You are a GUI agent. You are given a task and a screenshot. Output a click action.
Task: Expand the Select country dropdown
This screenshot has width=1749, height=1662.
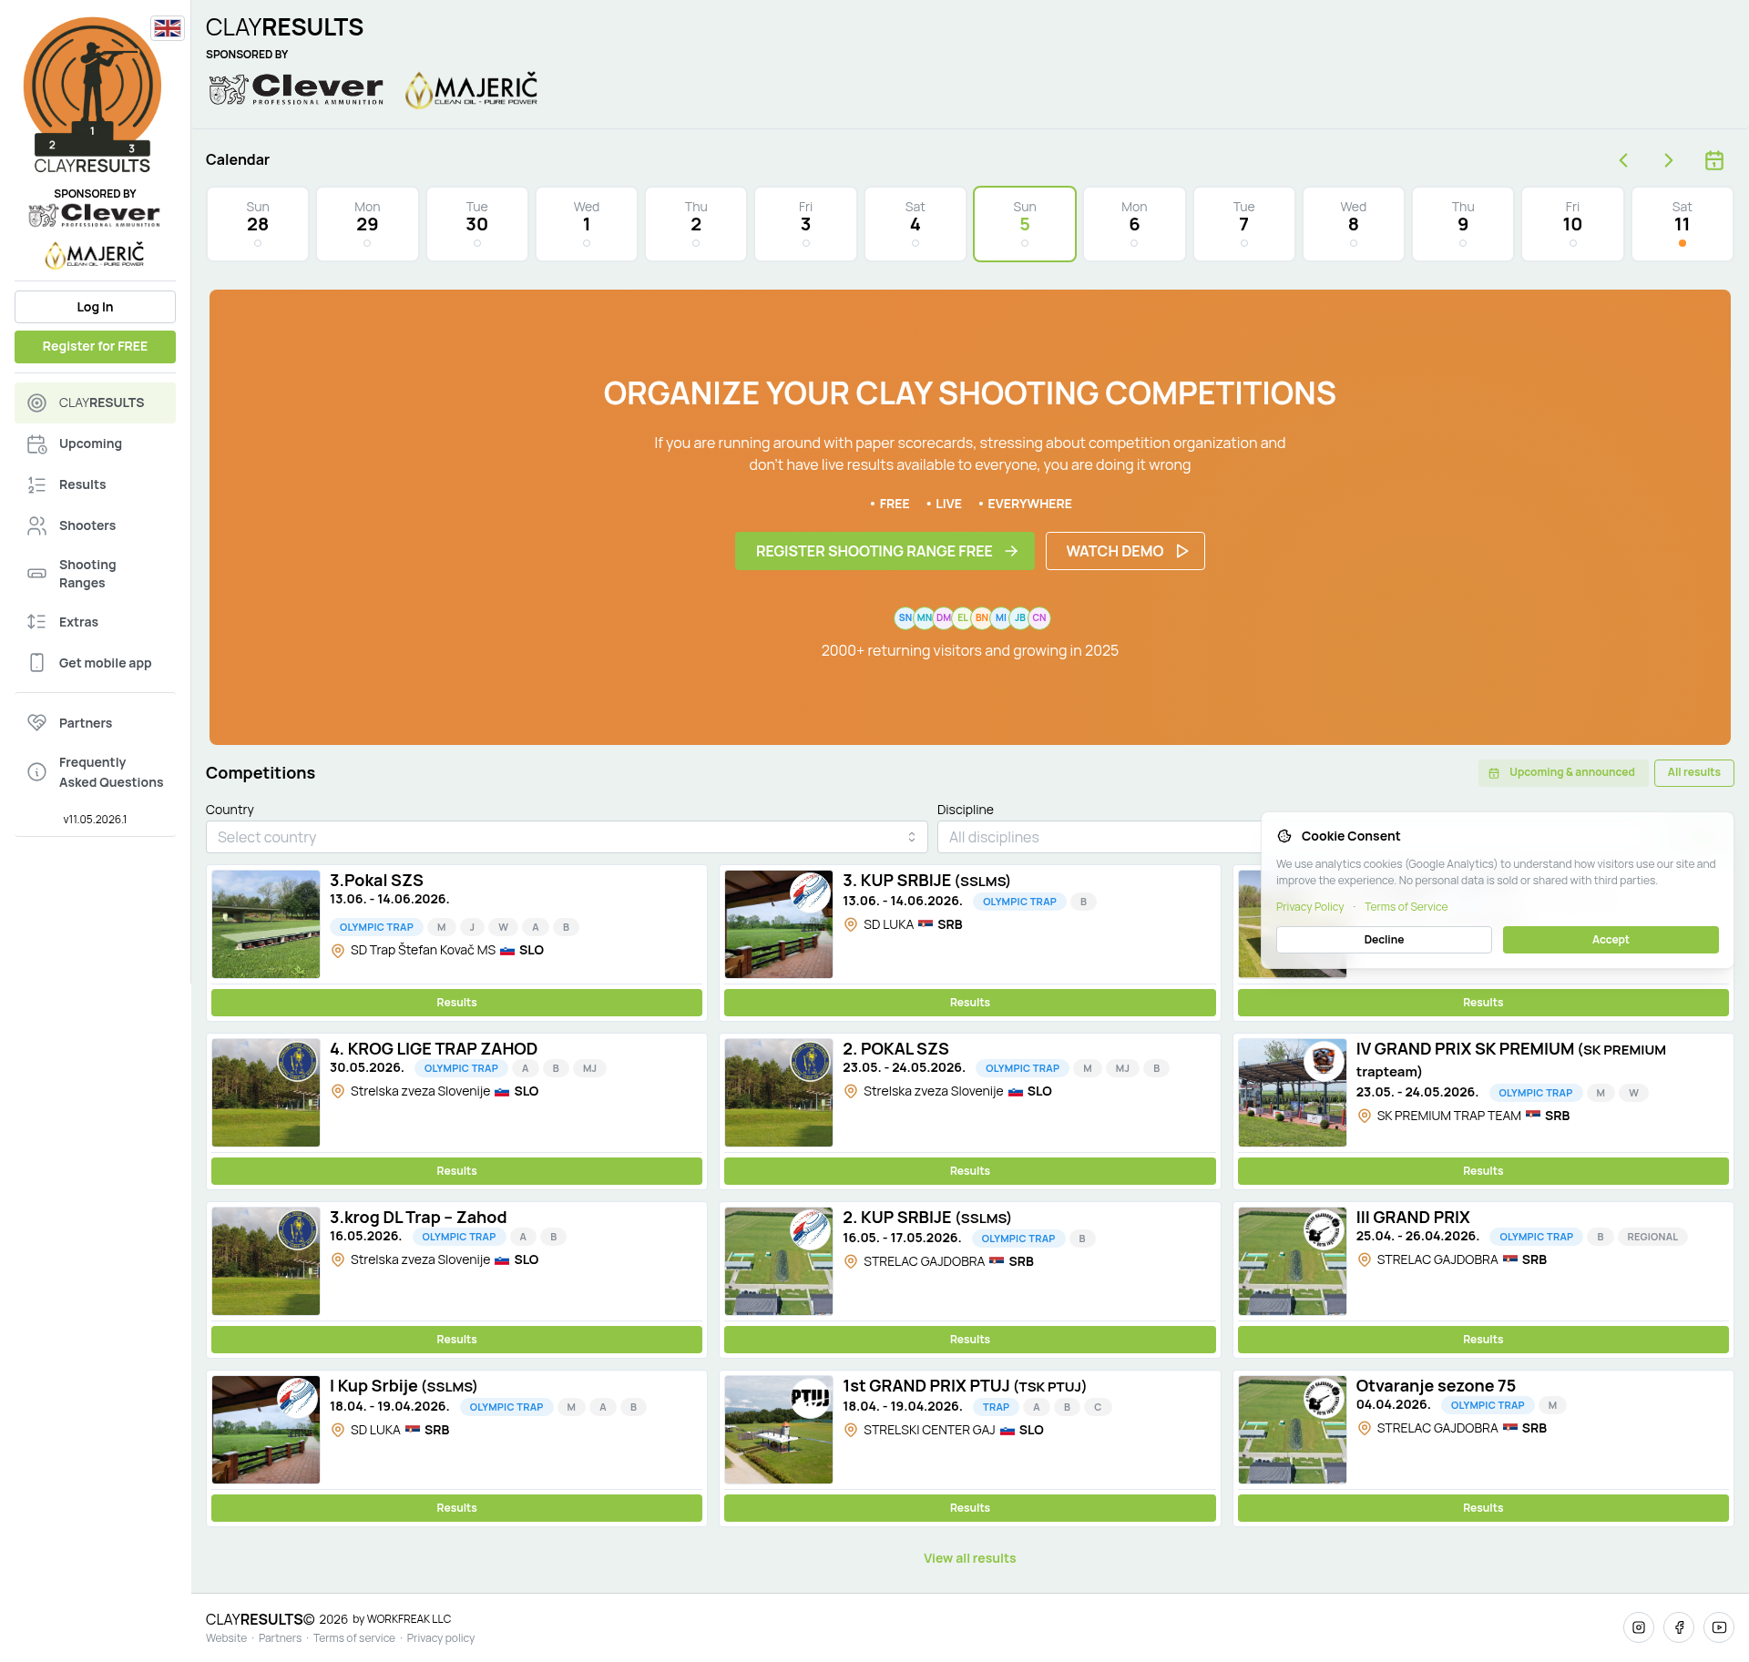tap(567, 838)
